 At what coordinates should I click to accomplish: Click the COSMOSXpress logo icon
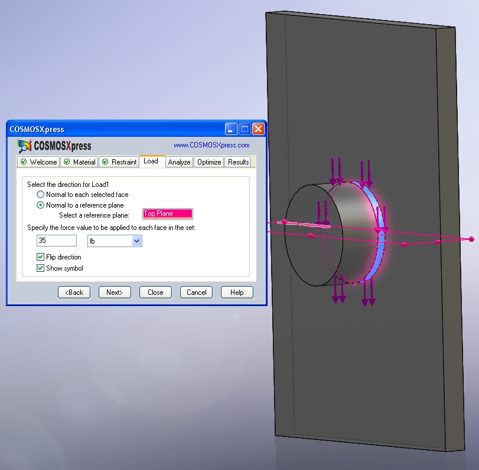click(x=24, y=146)
